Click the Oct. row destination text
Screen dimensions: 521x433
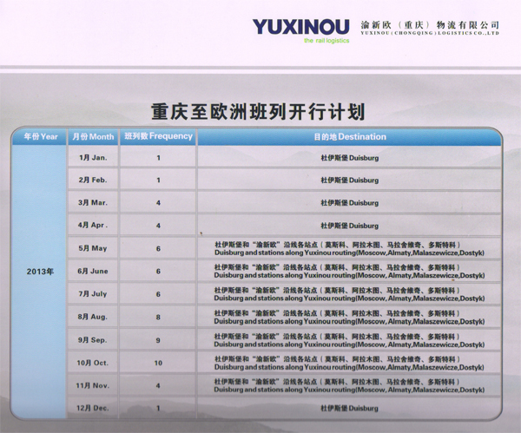349,363
